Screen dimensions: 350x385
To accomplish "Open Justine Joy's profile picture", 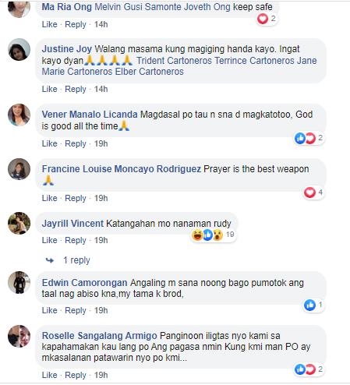I will [x=19, y=50].
